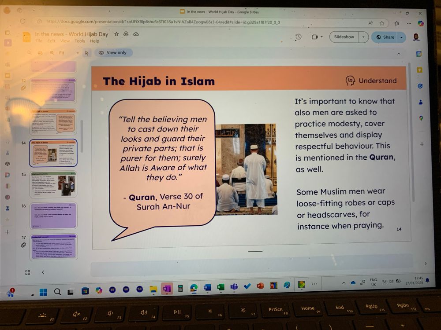This screenshot has height=330, width=441.
Task: Click the read aloud icon in address bar
Action: pos(371,23)
